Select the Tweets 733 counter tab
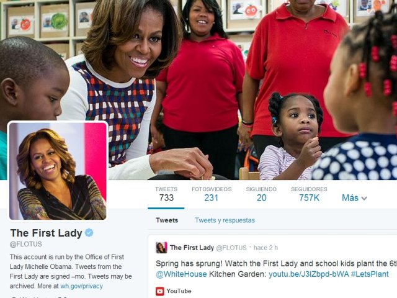This screenshot has width=397, height=298. tap(166, 194)
